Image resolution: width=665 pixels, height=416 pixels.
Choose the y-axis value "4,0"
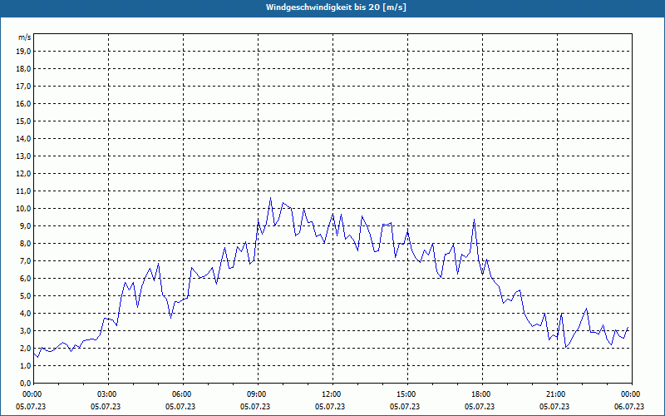[x=25, y=314]
